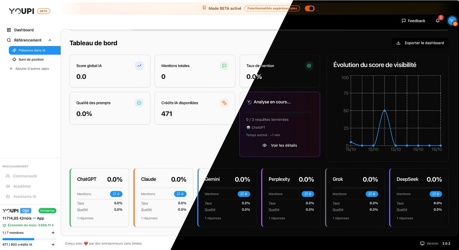The height and width of the screenshot is (250, 459).
Task: Click Taux label in ChatGPT card
Action: (81, 203)
